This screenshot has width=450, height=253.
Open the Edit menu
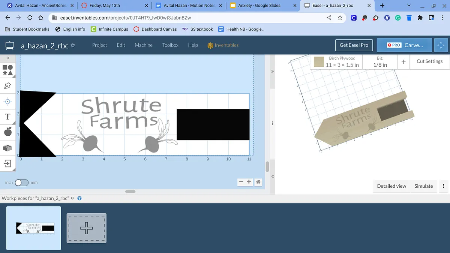tap(121, 45)
